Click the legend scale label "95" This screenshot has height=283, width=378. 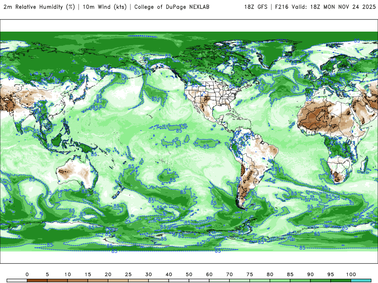[x=331, y=275]
